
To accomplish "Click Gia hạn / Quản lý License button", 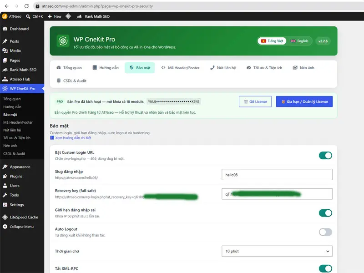I will [x=304, y=101].
